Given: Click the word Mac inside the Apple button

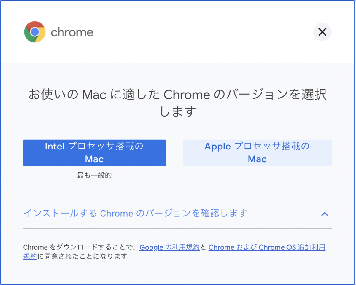Looking at the screenshot, I should (x=257, y=159).
